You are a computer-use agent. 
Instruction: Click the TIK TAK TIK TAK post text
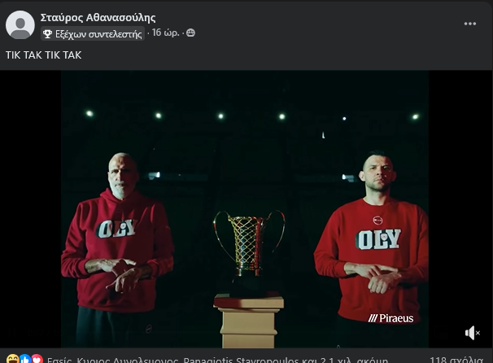click(x=44, y=55)
